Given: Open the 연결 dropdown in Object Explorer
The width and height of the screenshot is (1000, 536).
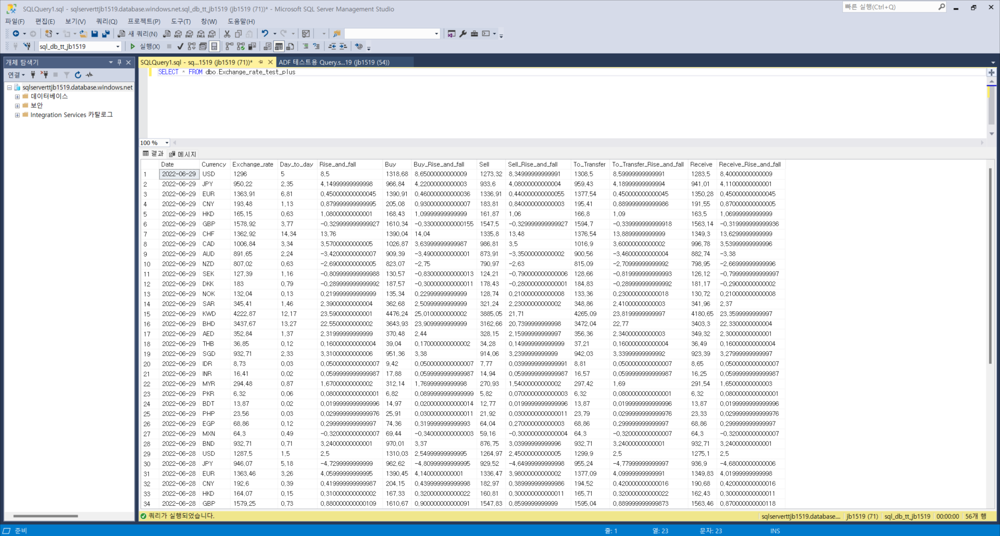Looking at the screenshot, I should pos(16,75).
